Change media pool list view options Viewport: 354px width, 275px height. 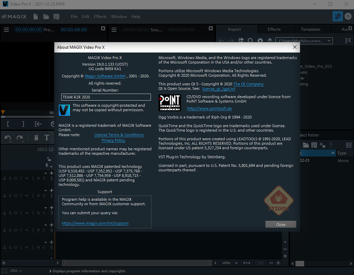(348, 41)
